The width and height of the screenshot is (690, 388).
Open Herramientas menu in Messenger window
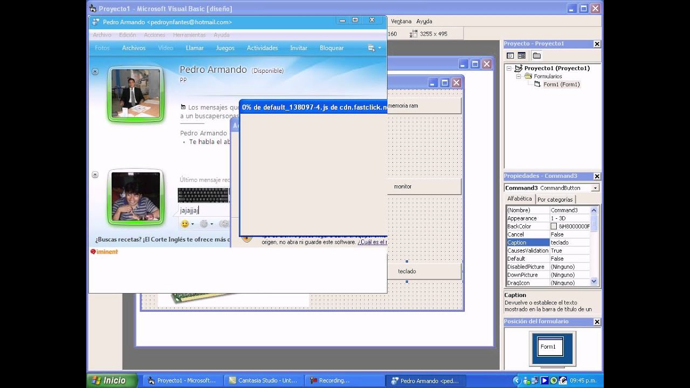click(x=189, y=35)
